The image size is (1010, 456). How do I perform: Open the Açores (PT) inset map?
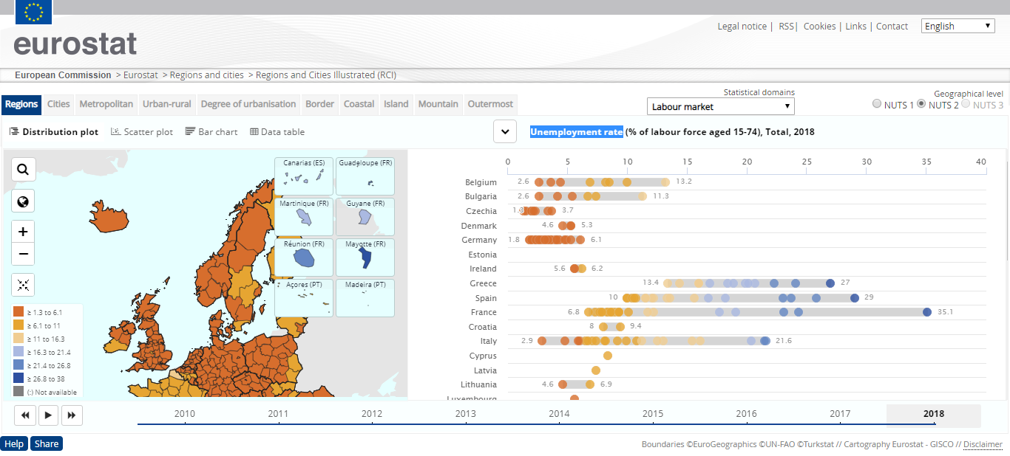coord(304,298)
